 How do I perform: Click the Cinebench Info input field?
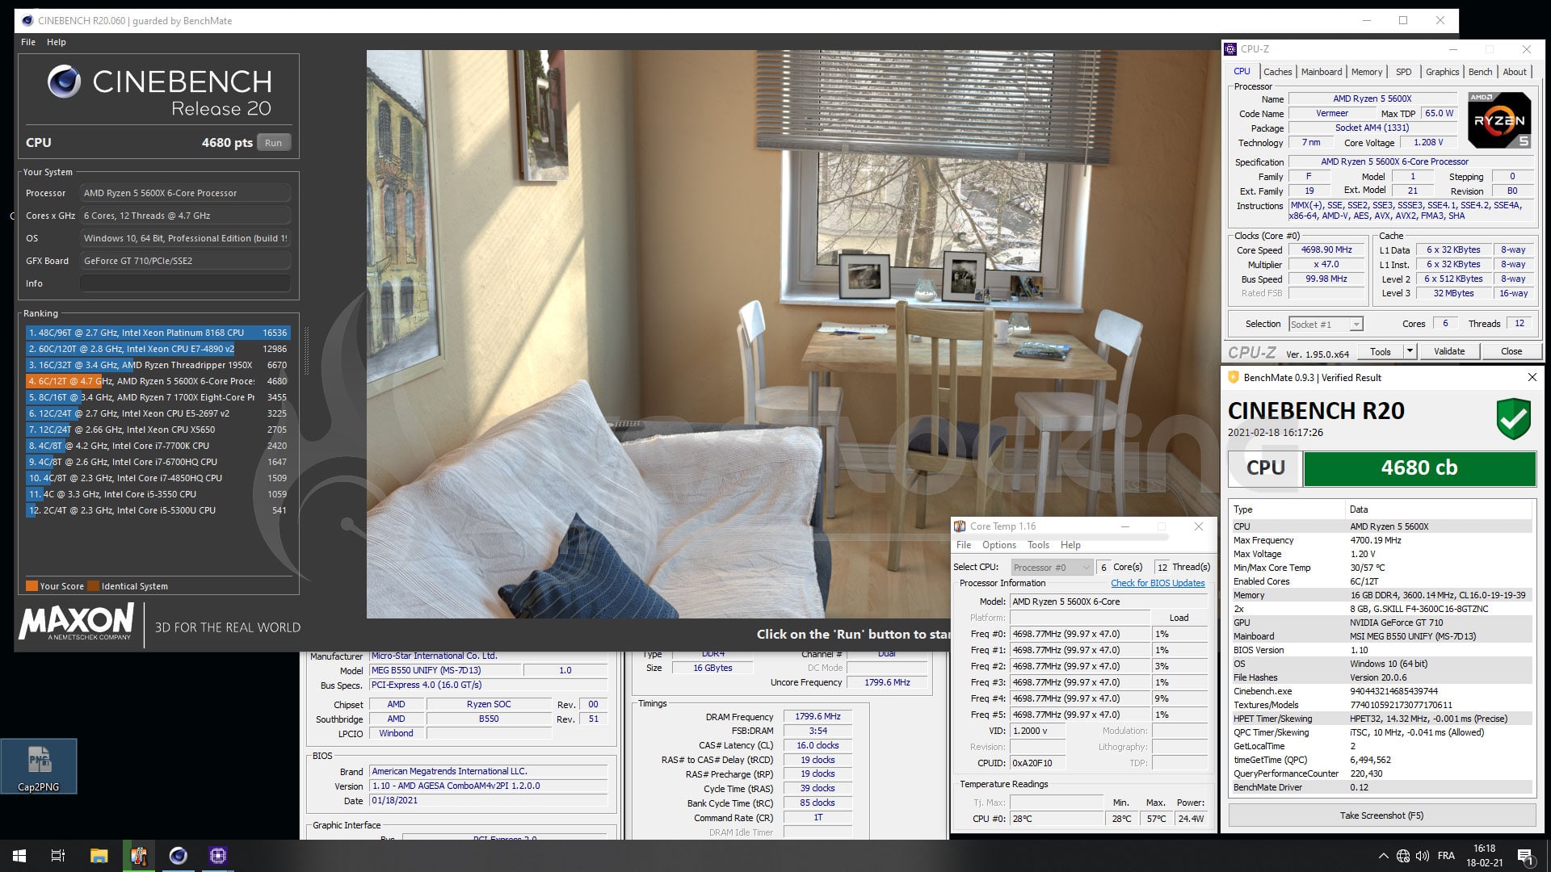[185, 283]
